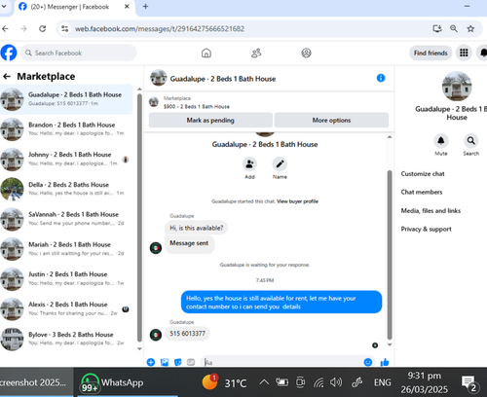Open Alexis - 2 Beds 1 Bath House chat
This screenshot has width=487, height=397.
coord(66,308)
